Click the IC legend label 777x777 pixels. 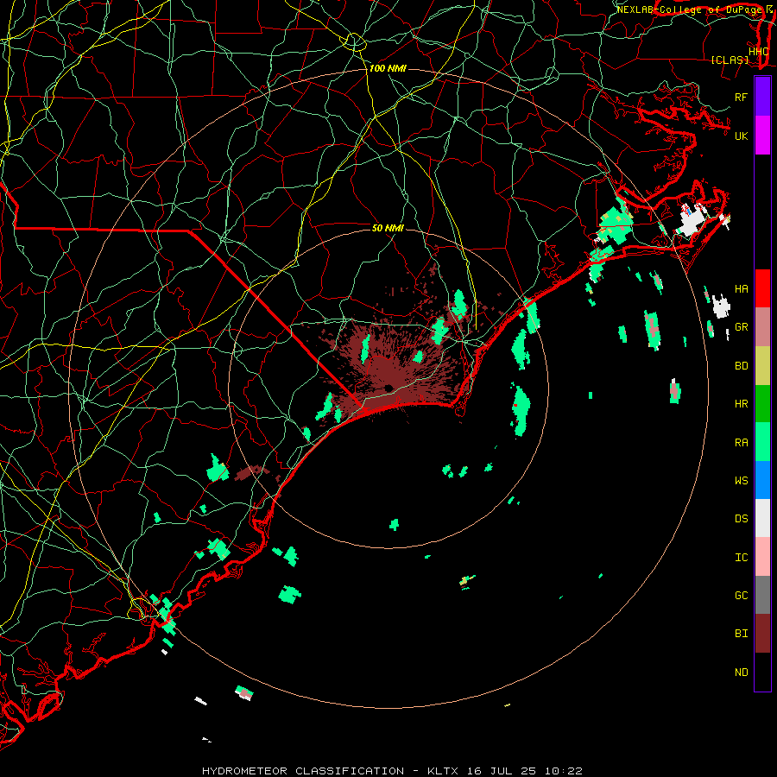click(x=741, y=557)
